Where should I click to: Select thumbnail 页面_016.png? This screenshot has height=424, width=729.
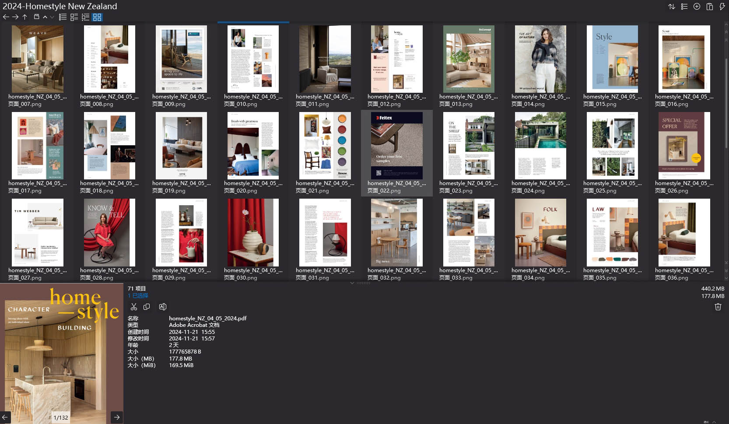click(x=684, y=59)
